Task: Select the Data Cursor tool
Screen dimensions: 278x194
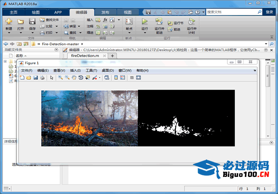Action: point(87,78)
